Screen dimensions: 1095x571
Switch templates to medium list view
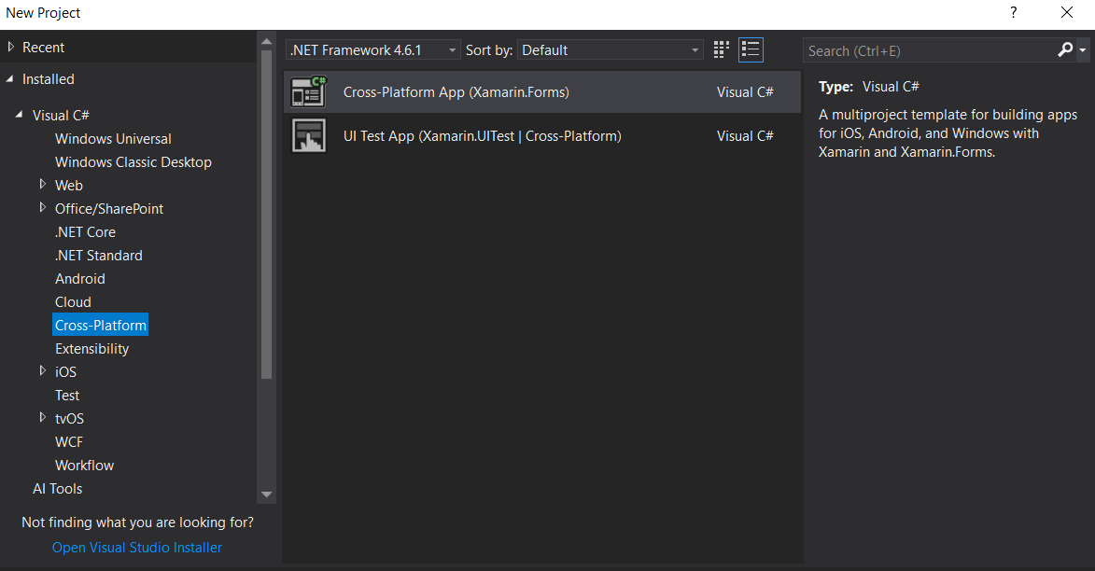(x=751, y=49)
